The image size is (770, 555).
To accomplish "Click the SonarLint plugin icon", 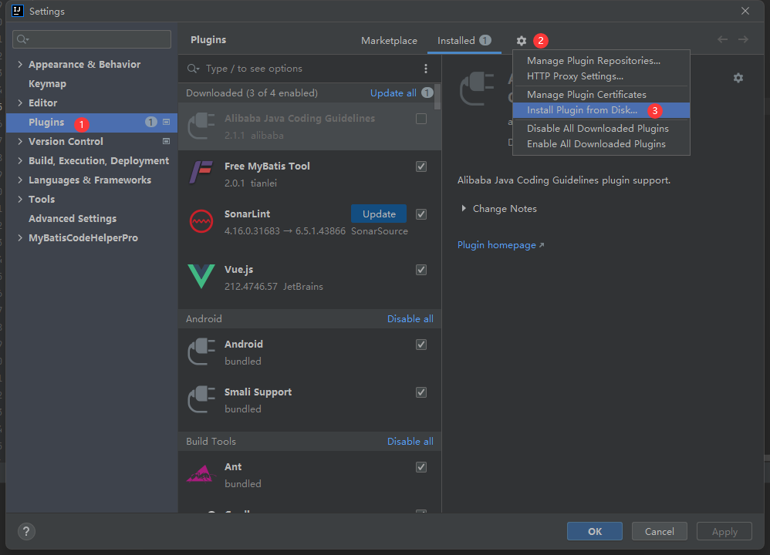I will click(x=201, y=220).
